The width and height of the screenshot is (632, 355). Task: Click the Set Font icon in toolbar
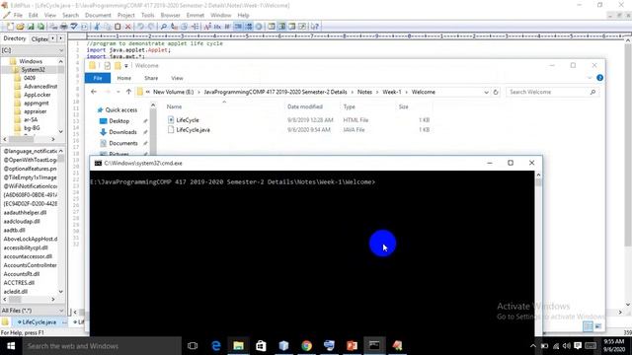(x=207, y=27)
